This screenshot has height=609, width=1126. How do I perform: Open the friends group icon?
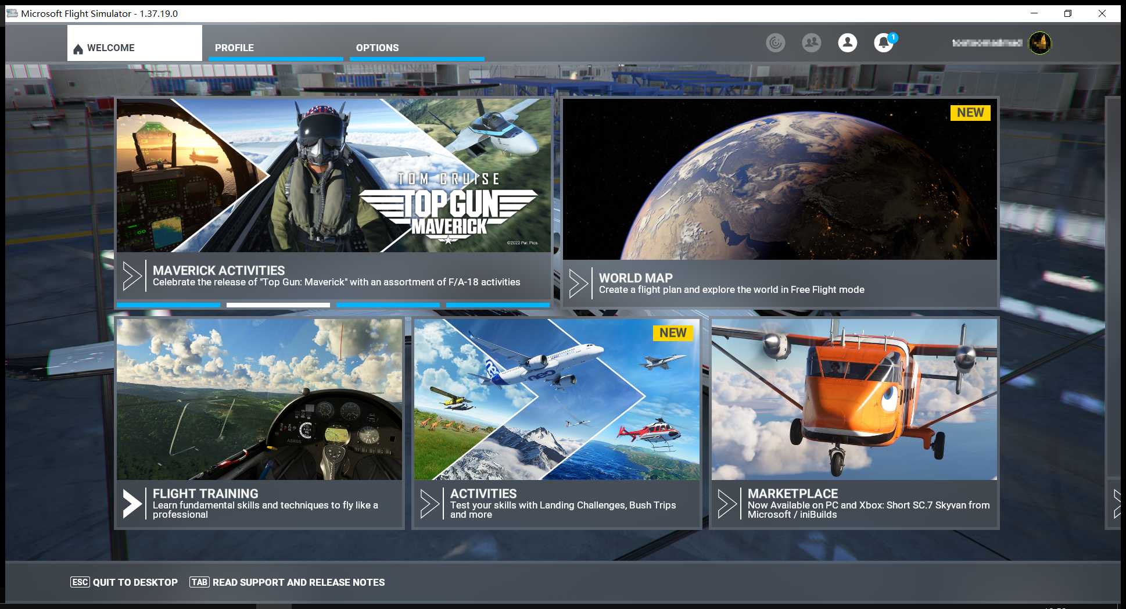[x=812, y=42]
